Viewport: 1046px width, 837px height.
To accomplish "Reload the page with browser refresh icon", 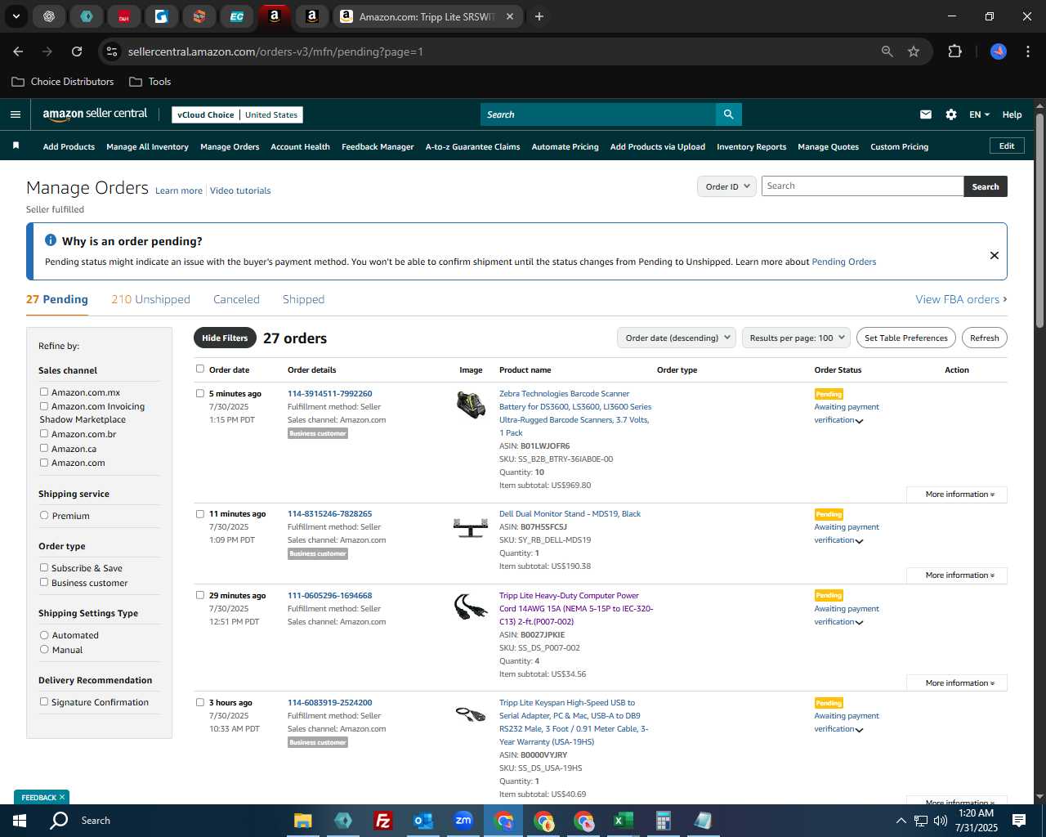I will [77, 51].
